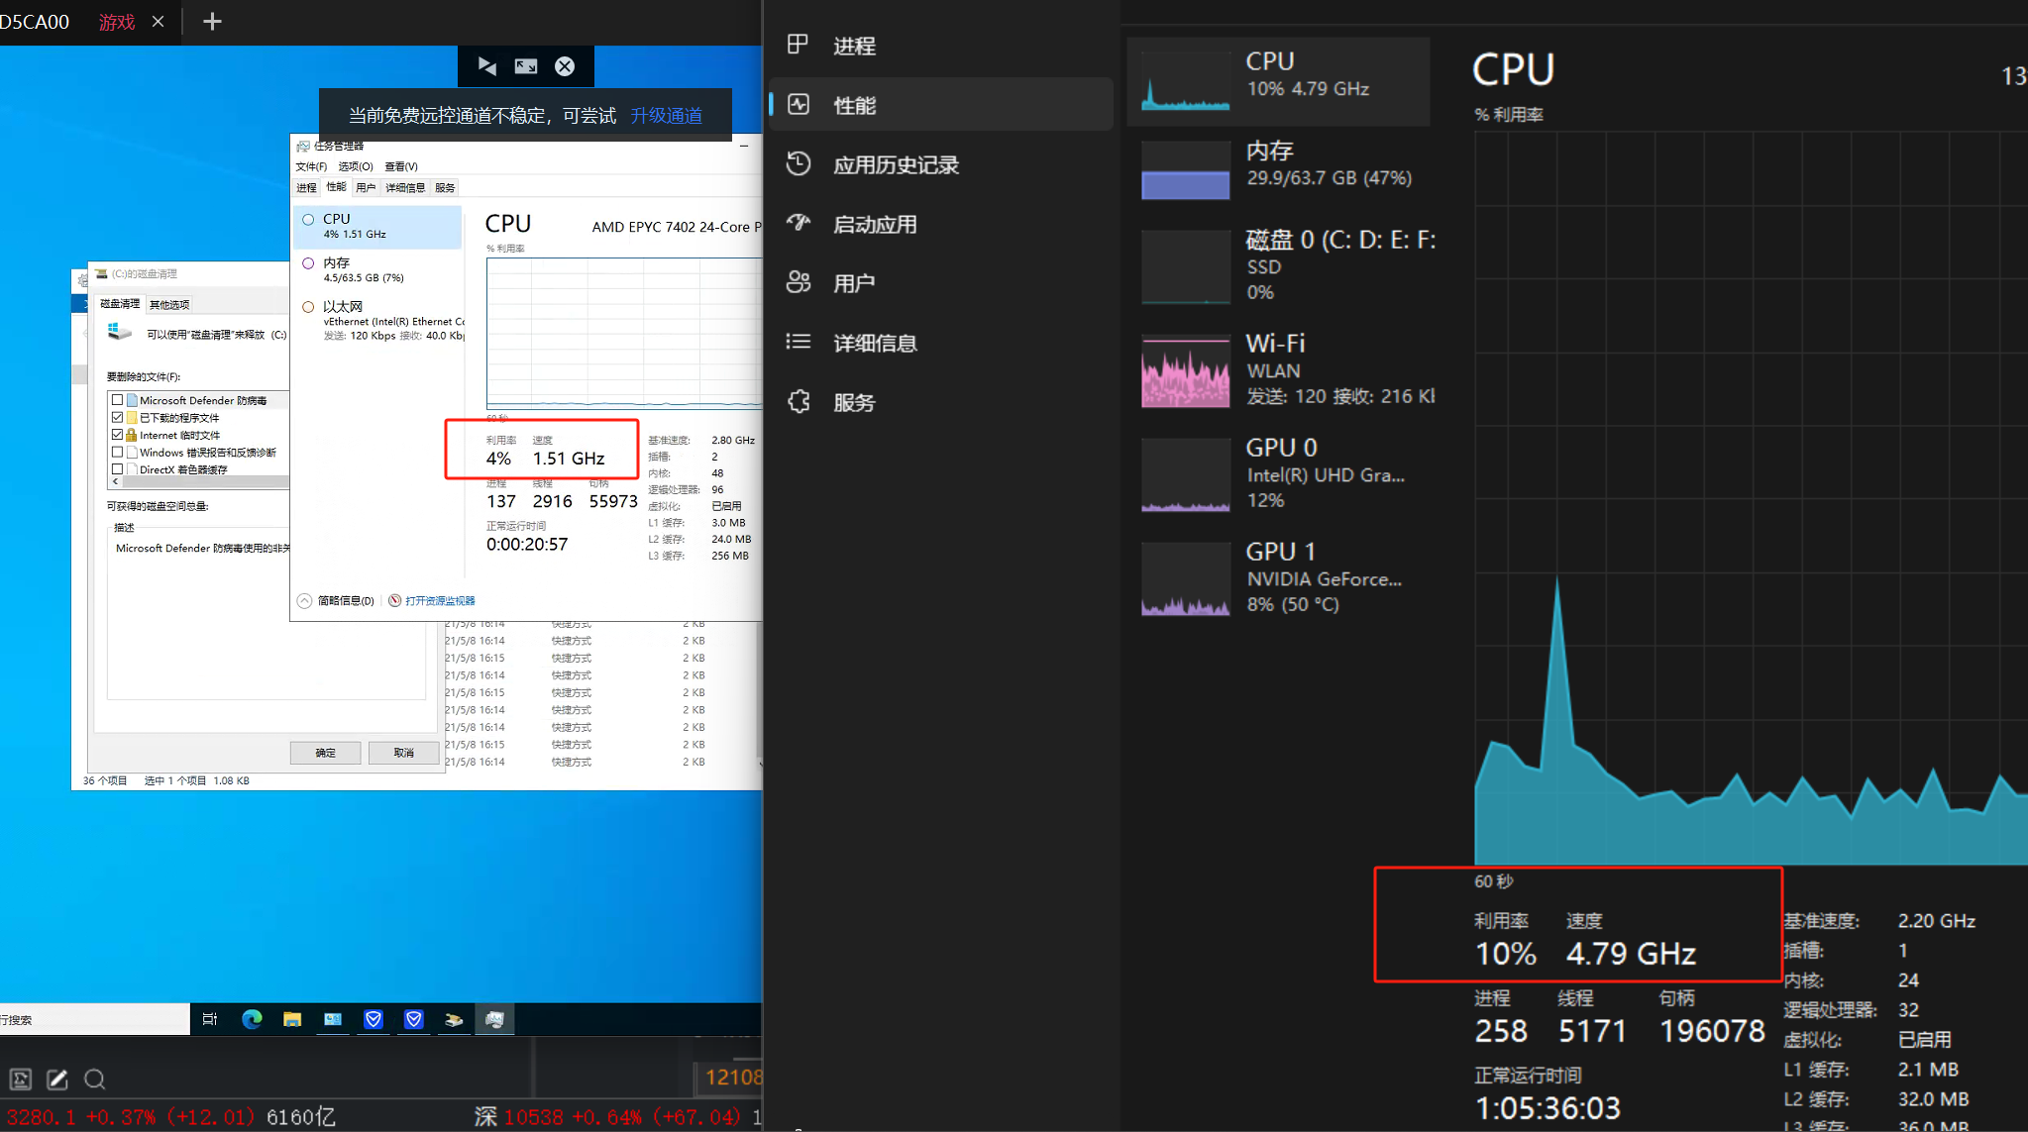Uncheck Internet 临时文件
The height and width of the screenshot is (1132, 2028).
coord(118,435)
